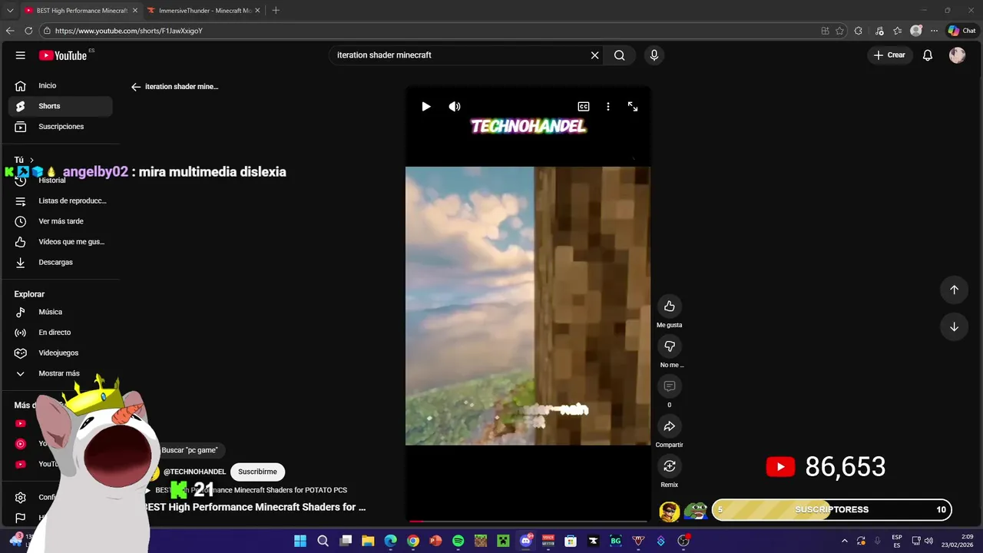This screenshot has height=553, width=983.
Task: Open Vídeos que me gustan
Action: 60,242
